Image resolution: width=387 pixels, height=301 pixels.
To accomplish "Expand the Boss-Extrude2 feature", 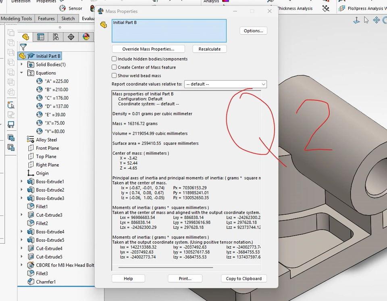I will (21, 190).
